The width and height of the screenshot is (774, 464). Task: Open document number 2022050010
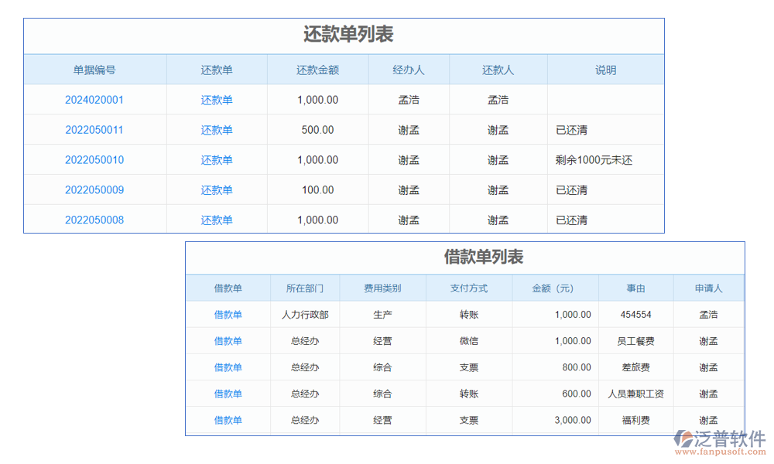coord(94,159)
